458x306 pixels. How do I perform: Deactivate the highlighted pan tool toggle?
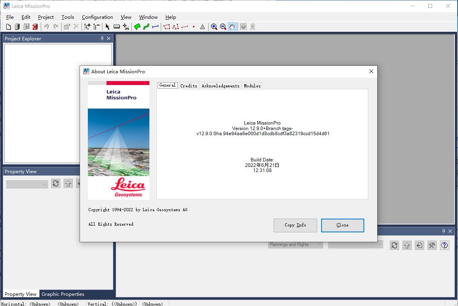pos(232,27)
